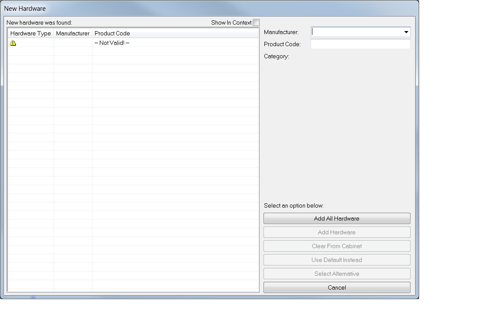Focus the Product Code text field
480x309 pixels.
[x=360, y=44]
